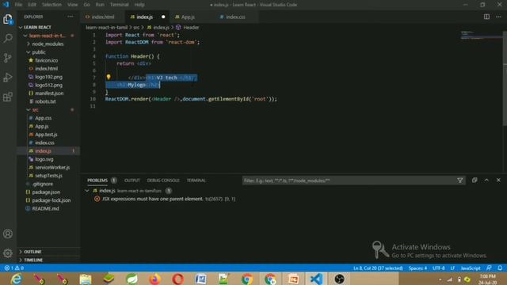Open the Search view in activity bar
The height and width of the screenshot is (285, 507).
tap(8, 39)
